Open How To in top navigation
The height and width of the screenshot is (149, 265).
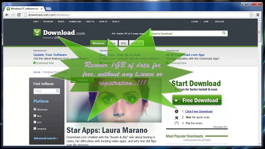click(x=103, y=22)
